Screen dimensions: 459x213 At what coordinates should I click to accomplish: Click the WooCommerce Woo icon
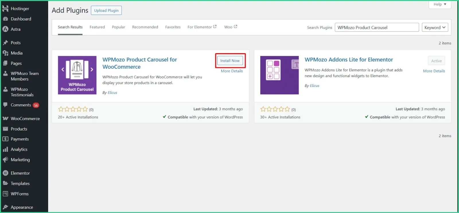click(x=5, y=119)
